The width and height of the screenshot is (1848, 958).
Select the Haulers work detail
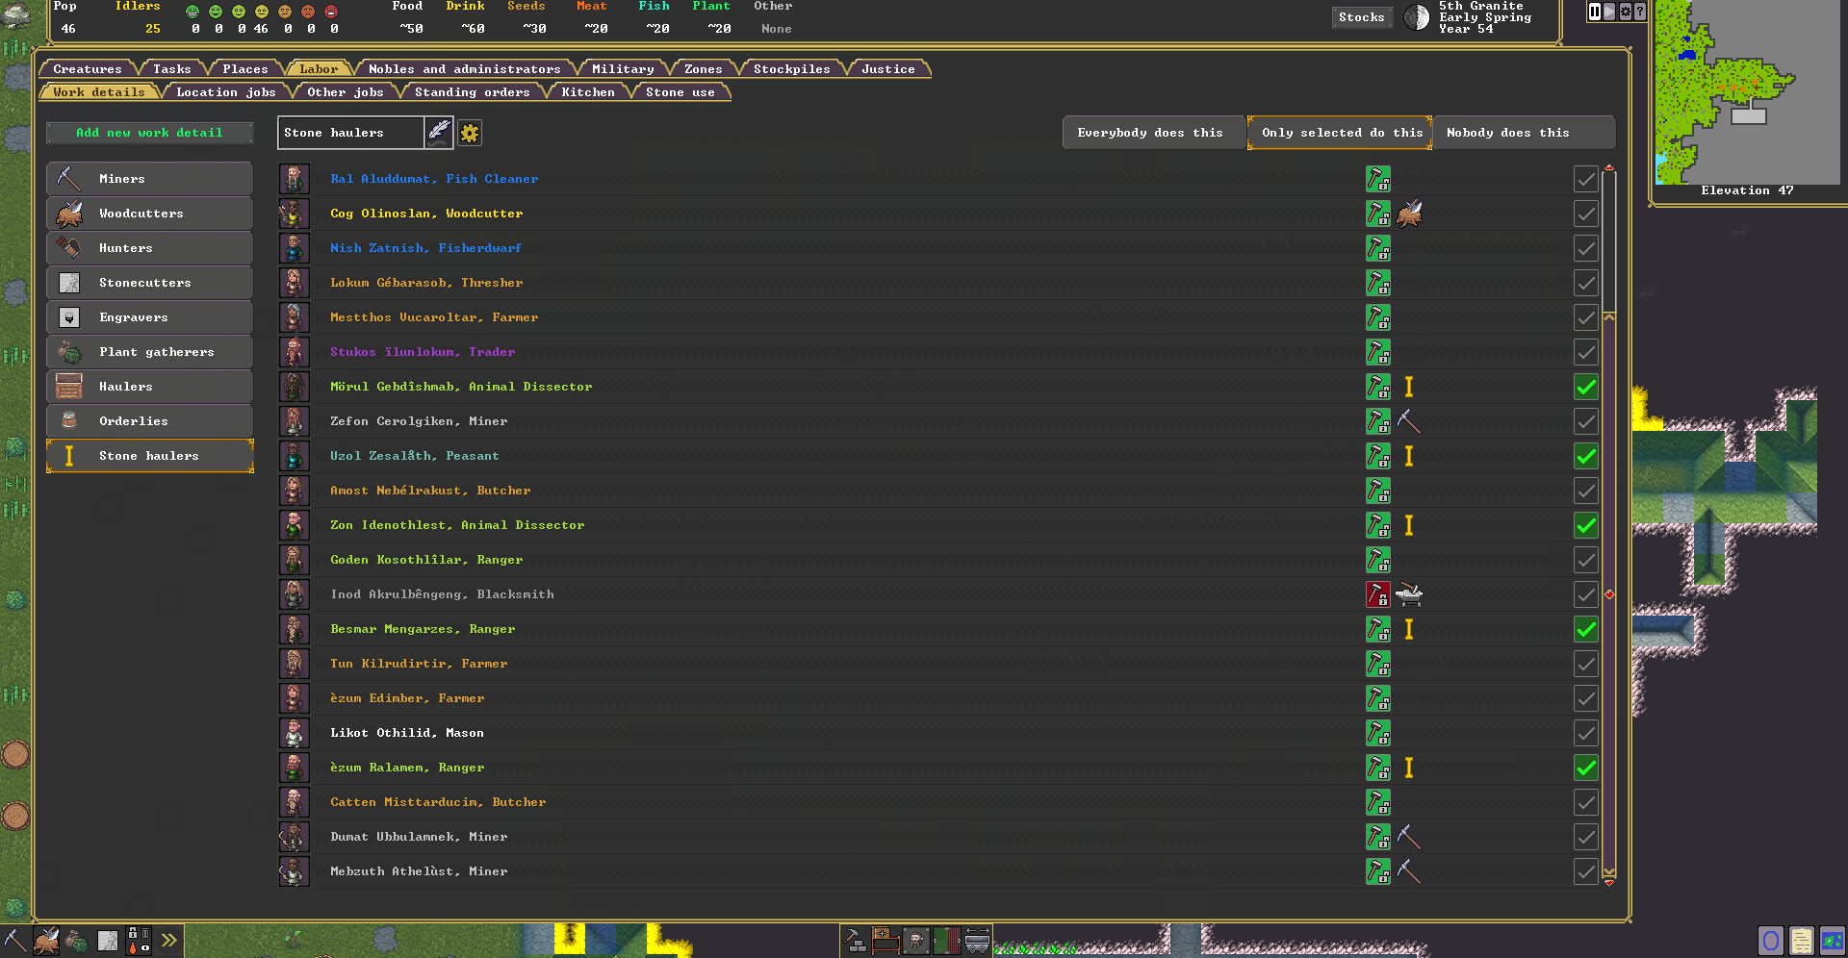point(149,387)
